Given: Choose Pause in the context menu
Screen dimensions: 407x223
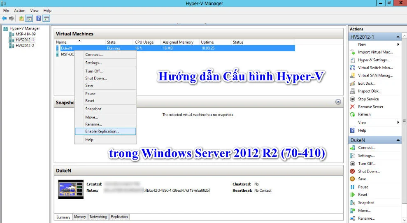Looking at the screenshot, I should (105, 94).
